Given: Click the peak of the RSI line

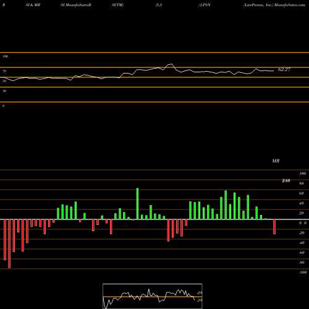Looking at the screenshot, I should [x=171, y=64].
